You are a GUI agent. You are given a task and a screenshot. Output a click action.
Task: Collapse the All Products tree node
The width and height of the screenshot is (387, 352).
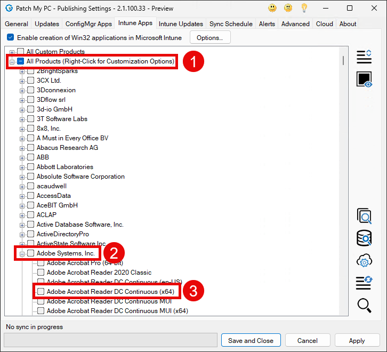pyautogui.click(x=12, y=62)
